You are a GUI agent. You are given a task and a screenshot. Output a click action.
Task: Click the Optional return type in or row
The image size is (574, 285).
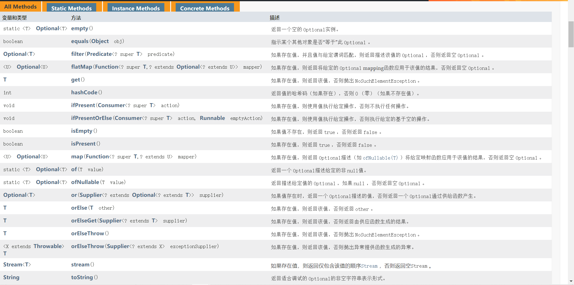click(x=15, y=195)
